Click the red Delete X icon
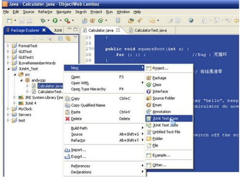This screenshot has height=179, width=241. [67, 119]
